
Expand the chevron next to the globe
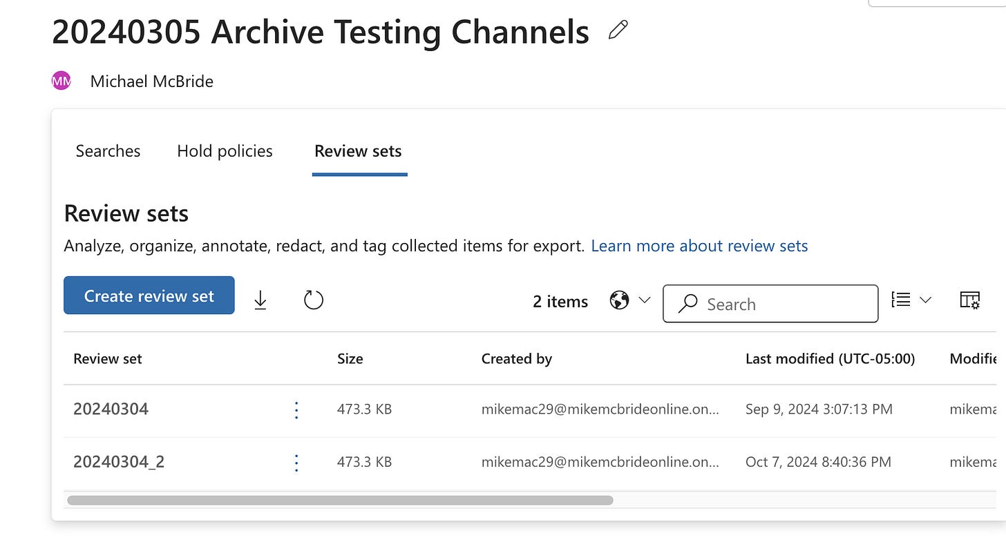pos(645,300)
